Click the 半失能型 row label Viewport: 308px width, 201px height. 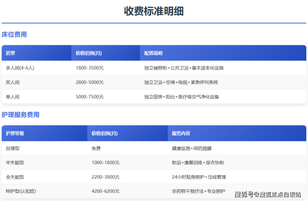[x=15, y=163]
